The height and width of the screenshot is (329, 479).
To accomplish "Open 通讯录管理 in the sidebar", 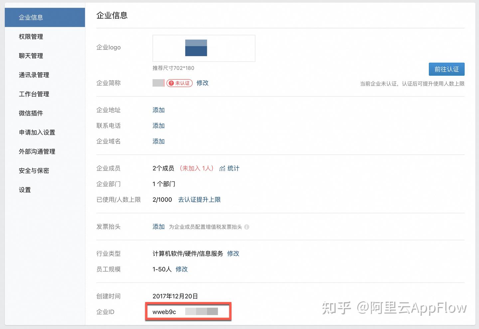I will click(x=34, y=75).
